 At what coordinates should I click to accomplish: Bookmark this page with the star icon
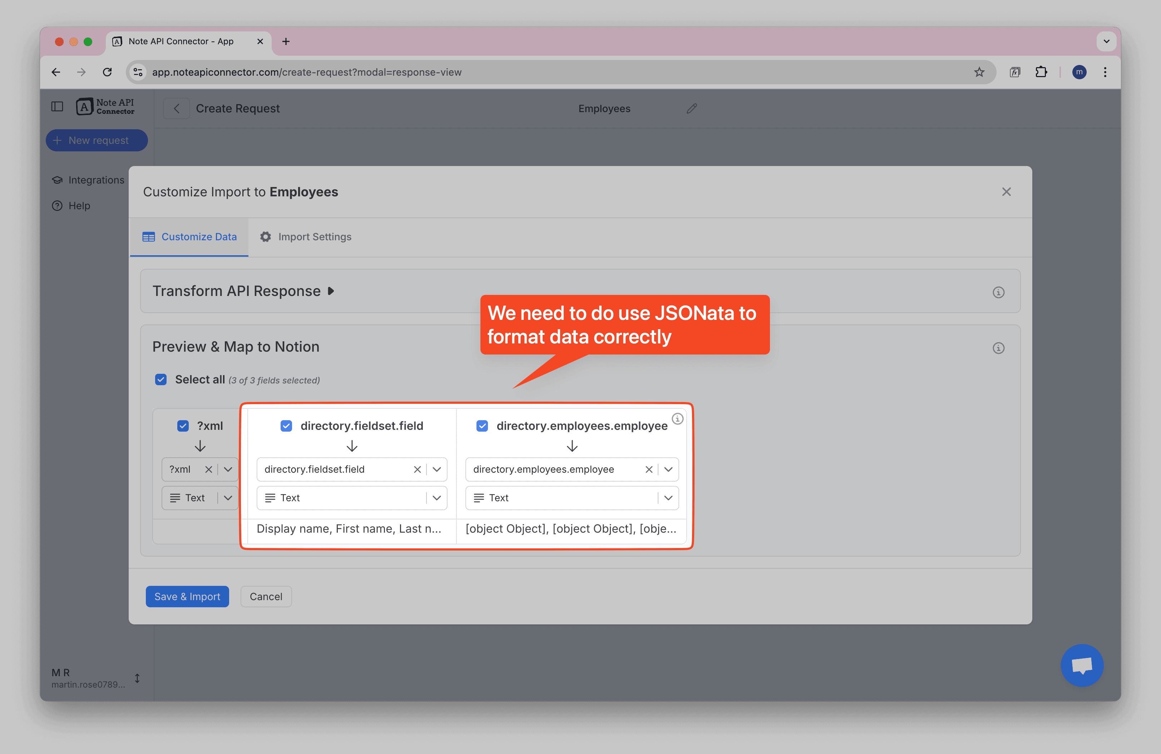click(x=979, y=72)
